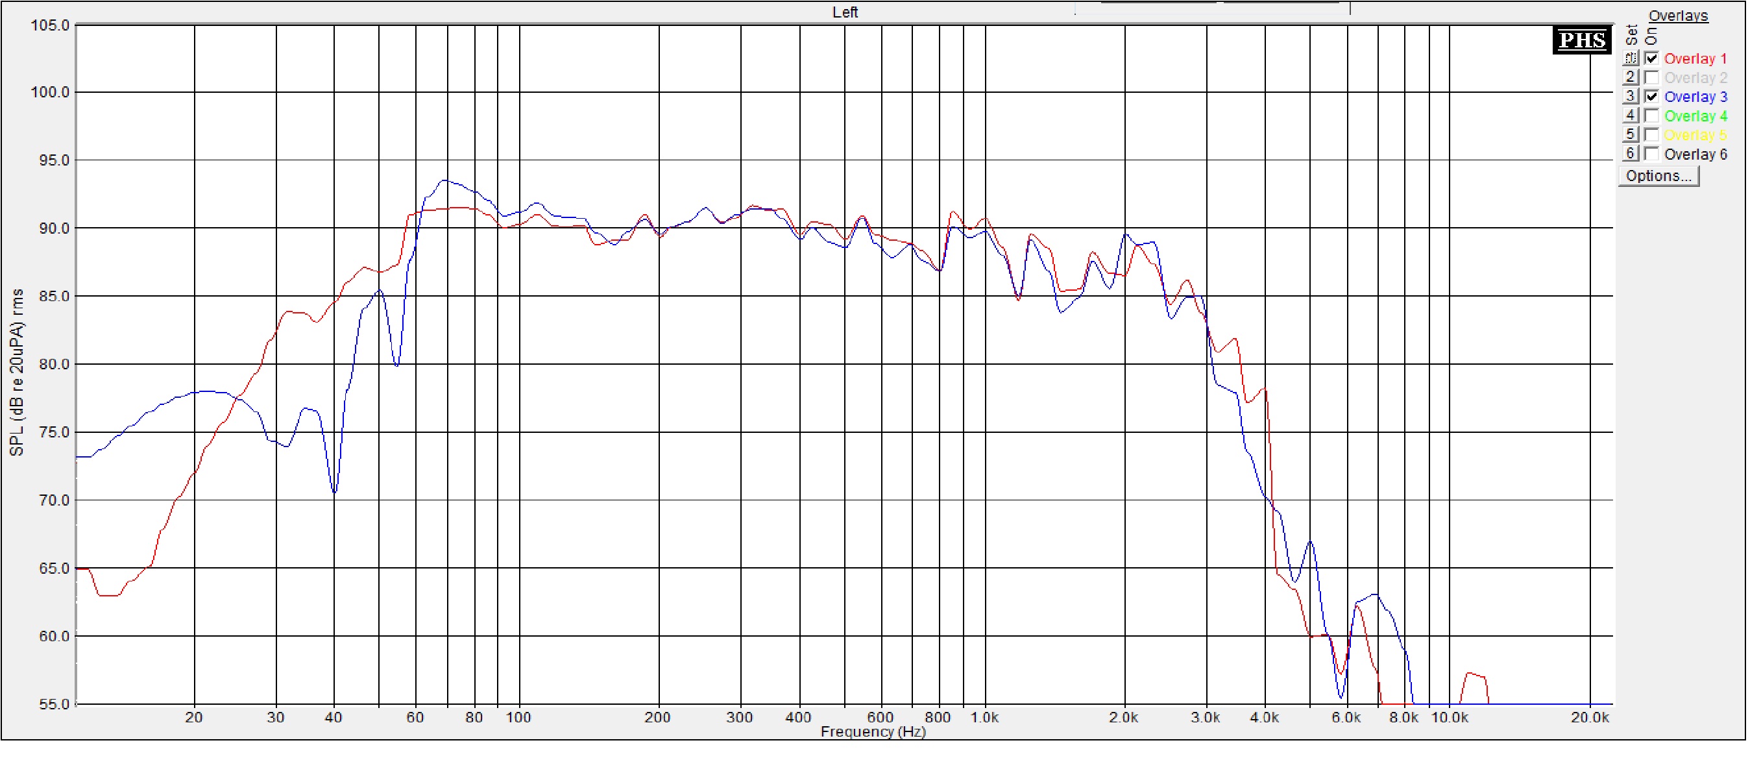Enable the Overlay 4 checkbox
The height and width of the screenshot is (758, 1761).
pos(1651,116)
